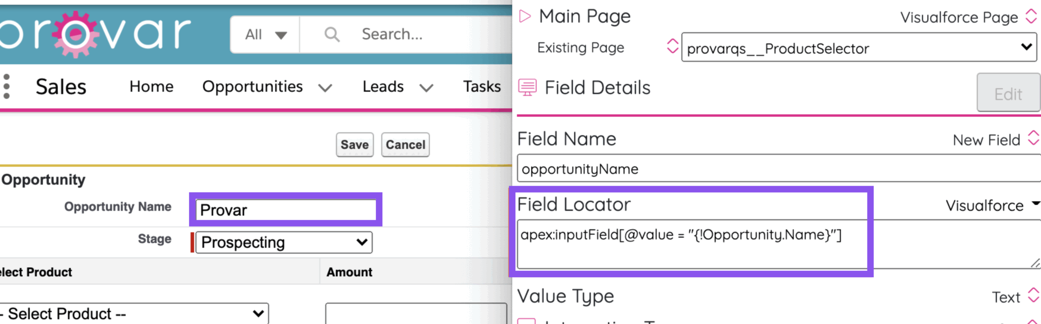Click the Field Details monitor icon
The image size is (1041, 324).
click(527, 87)
